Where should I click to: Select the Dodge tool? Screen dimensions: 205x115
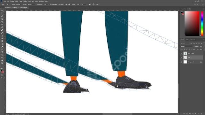tap(2, 47)
